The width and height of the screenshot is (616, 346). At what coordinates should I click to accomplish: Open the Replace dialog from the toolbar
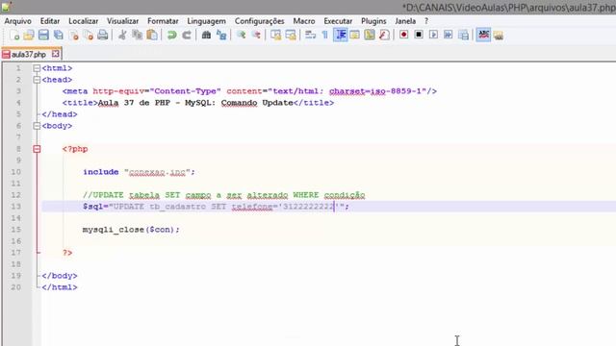point(221,36)
